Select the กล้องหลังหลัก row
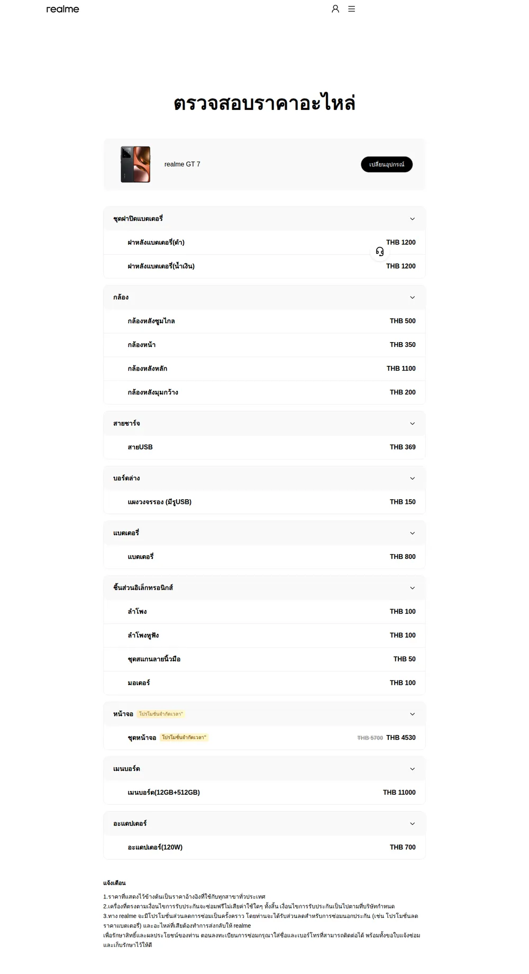 point(264,369)
